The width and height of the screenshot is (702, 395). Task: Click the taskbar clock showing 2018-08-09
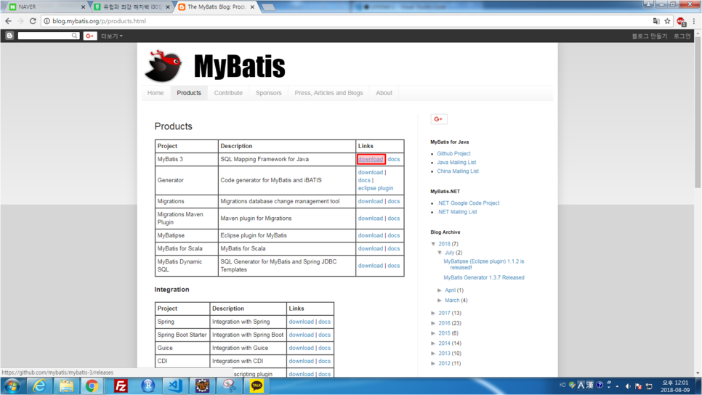675,386
